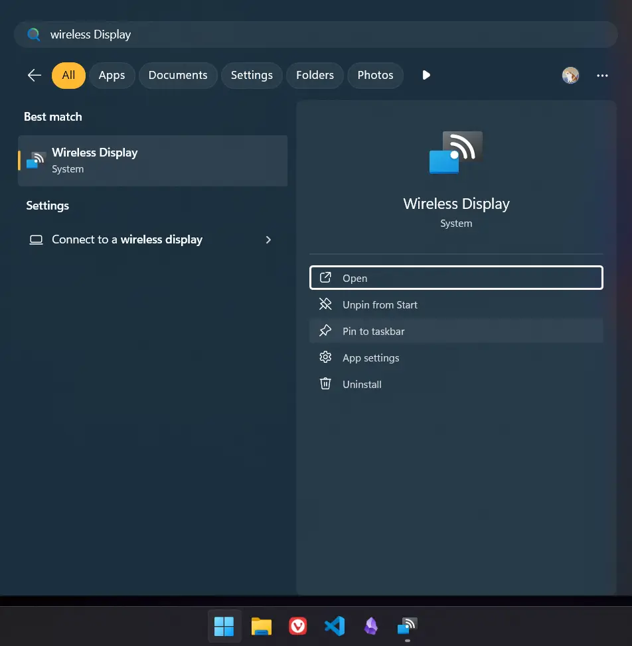The height and width of the screenshot is (646, 632).
Task: Click the pushpin icon to pin to taskbar
Action: (x=325, y=330)
